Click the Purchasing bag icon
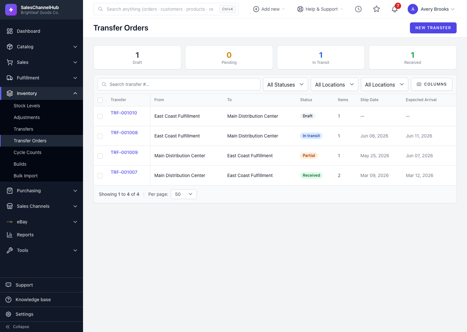Image resolution: width=467 pixels, height=332 pixels. point(10,191)
